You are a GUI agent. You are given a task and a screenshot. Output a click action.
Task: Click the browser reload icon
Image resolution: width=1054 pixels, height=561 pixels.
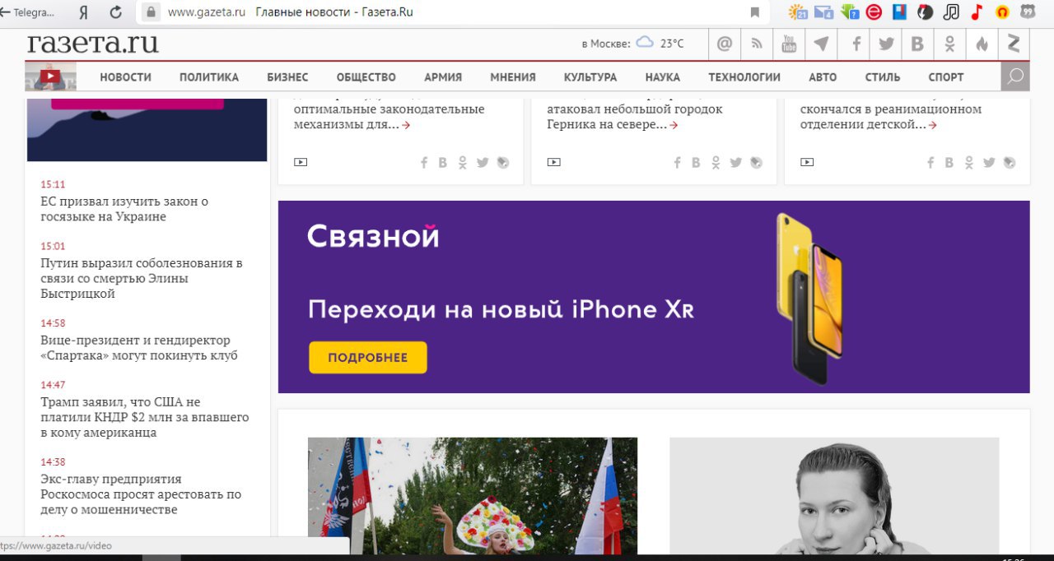115,12
